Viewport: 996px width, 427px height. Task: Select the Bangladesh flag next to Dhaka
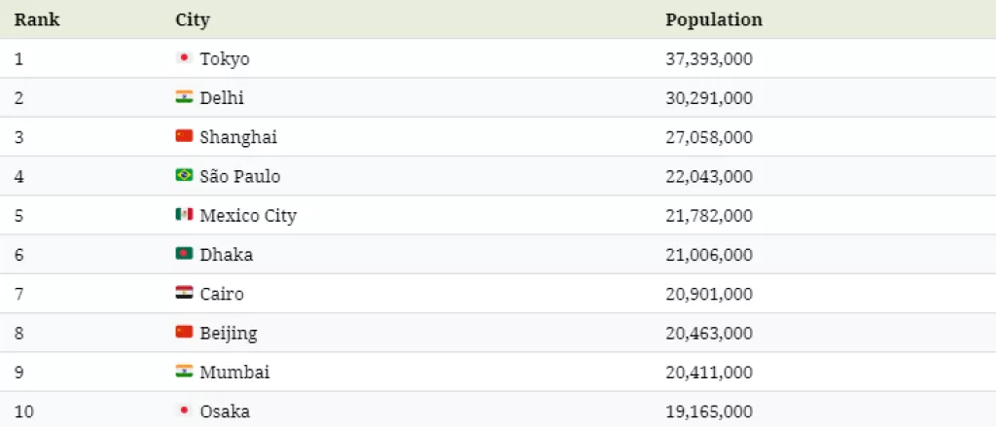(184, 254)
